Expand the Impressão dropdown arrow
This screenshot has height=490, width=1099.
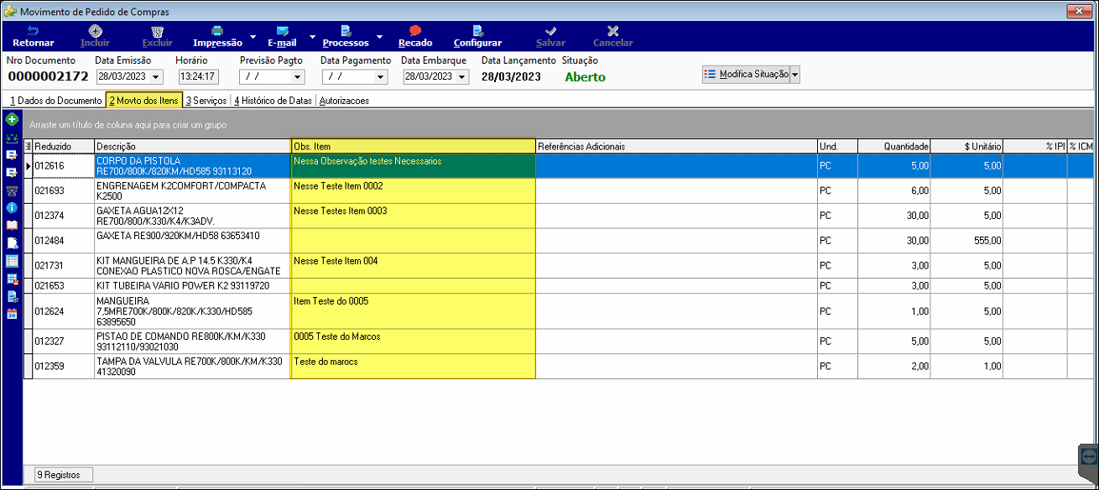pos(253,37)
